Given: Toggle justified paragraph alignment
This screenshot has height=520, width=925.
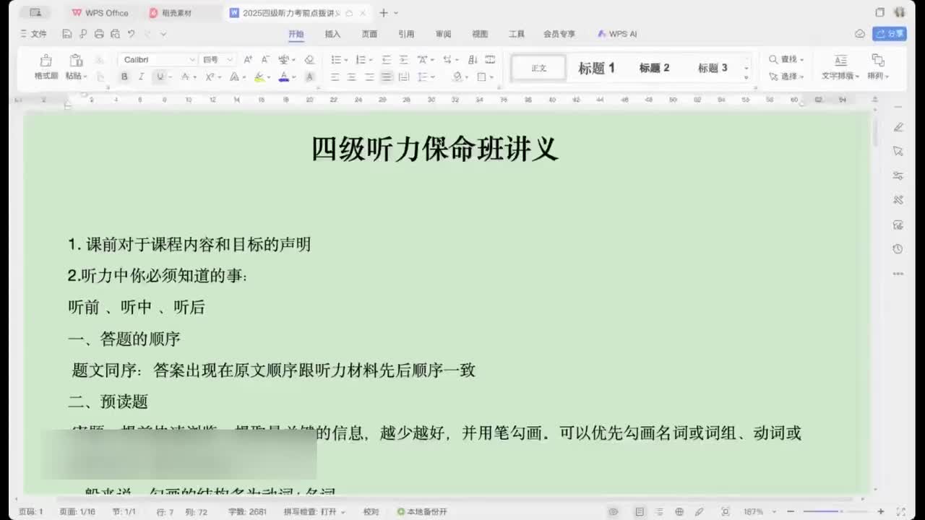Looking at the screenshot, I should 387,77.
